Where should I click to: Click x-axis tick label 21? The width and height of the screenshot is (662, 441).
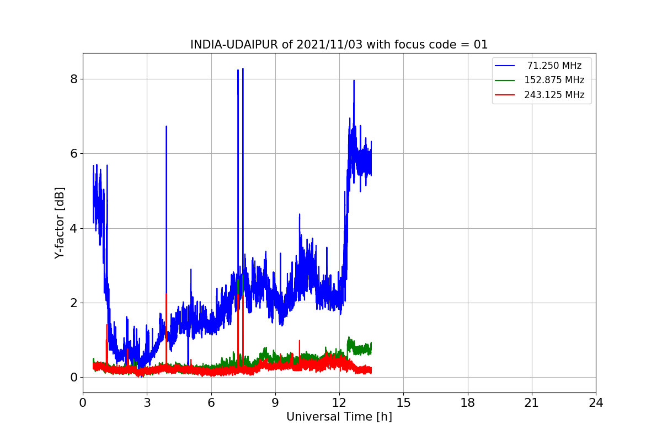(x=532, y=403)
